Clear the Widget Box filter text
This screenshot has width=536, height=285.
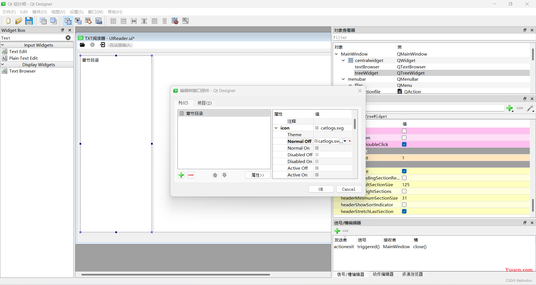coord(68,38)
